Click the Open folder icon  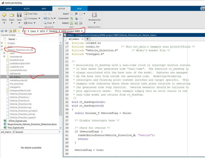tap(12, 15)
